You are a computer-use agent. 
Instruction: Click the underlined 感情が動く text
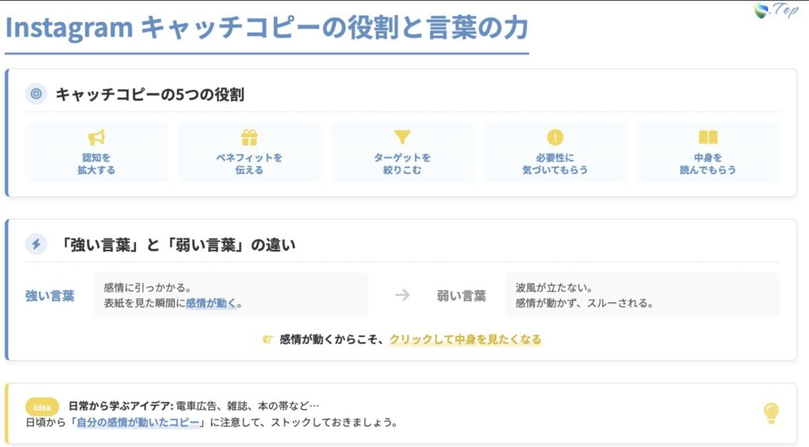(x=211, y=303)
